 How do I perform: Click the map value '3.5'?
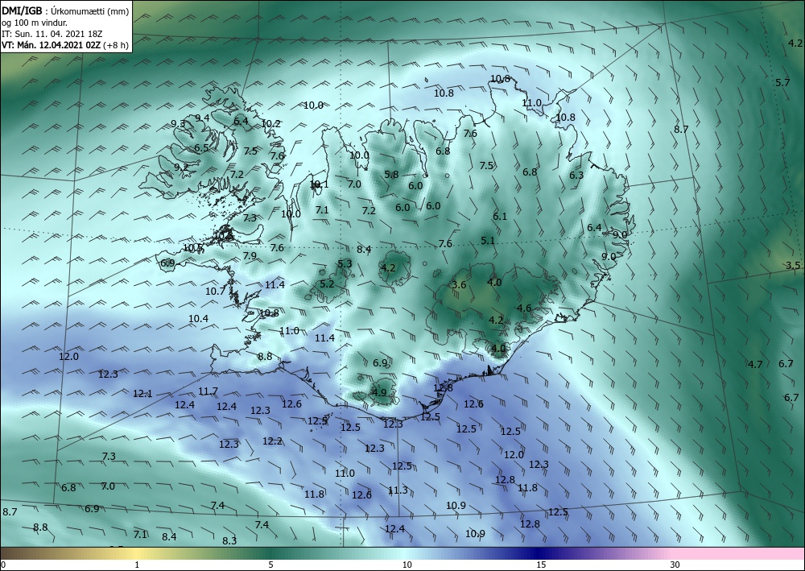click(x=793, y=266)
